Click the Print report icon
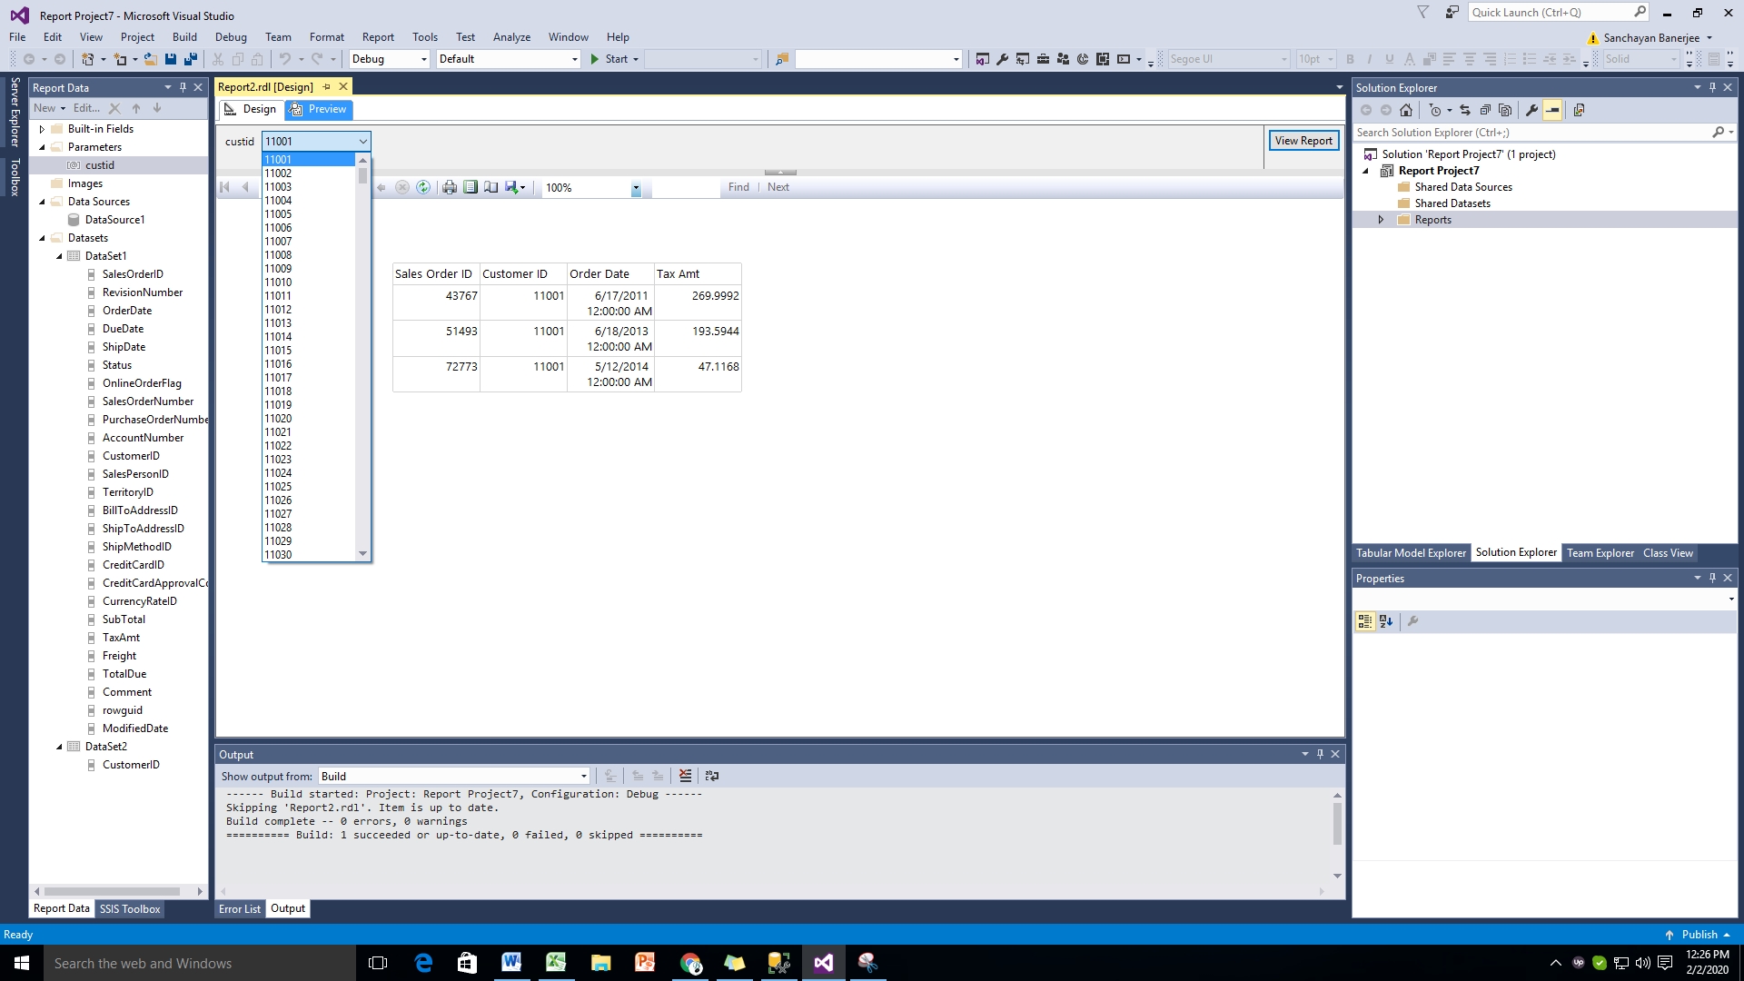This screenshot has height=981, width=1744. tap(449, 187)
